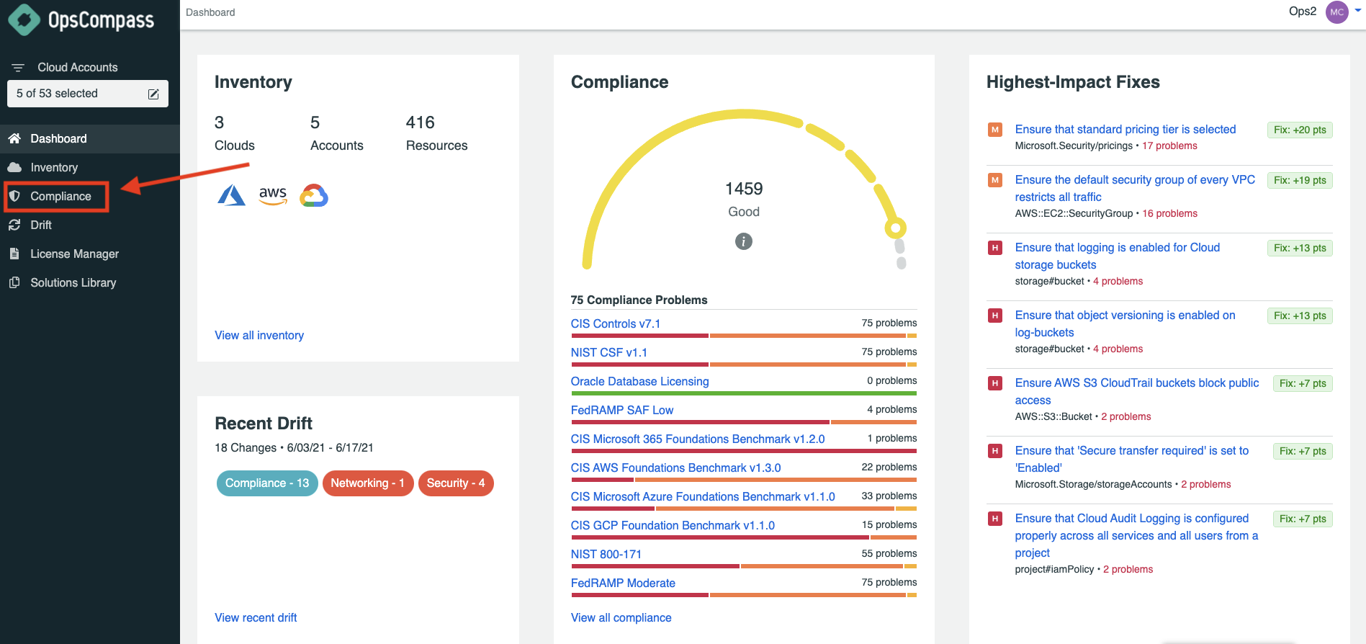This screenshot has height=644, width=1366.
Task: Click the License Manager document icon
Action: [14, 254]
